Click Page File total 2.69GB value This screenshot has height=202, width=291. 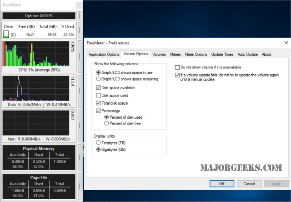60,190
